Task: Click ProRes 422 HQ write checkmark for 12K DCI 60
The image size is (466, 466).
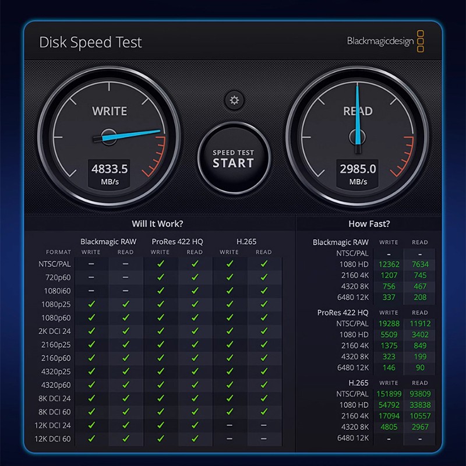Action: 161,439
